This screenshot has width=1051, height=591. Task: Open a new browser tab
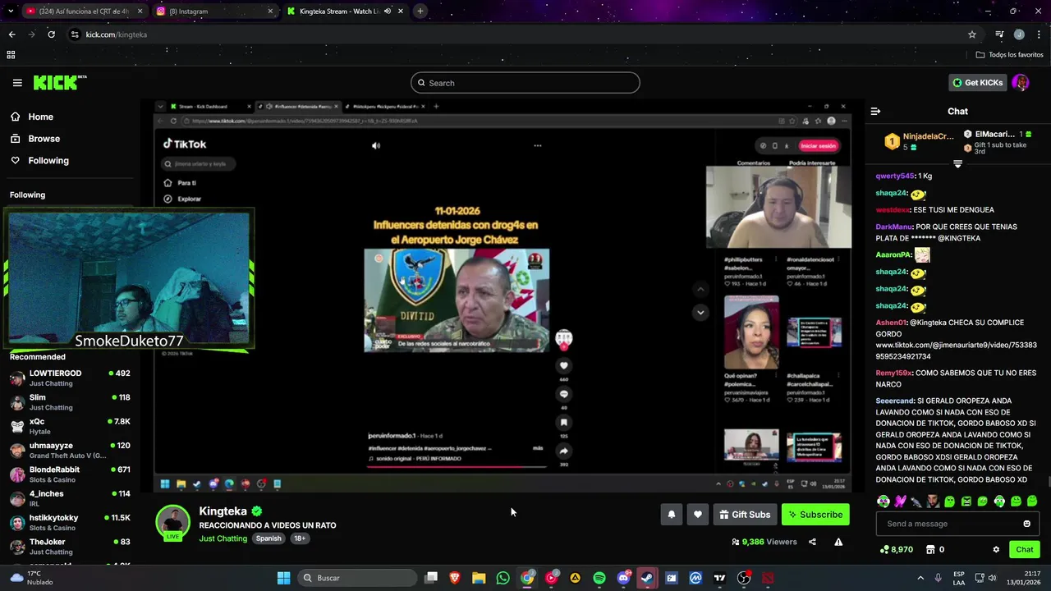[x=420, y=11]
